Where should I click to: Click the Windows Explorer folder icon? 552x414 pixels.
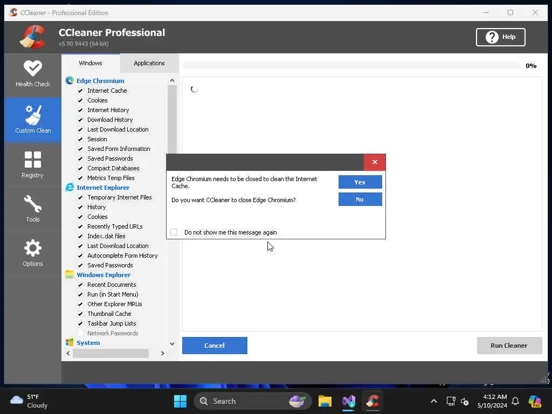click(70, 274)
